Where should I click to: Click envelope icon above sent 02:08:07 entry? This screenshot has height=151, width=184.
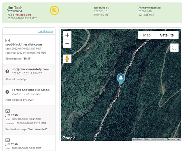click(x=8, y=140)
